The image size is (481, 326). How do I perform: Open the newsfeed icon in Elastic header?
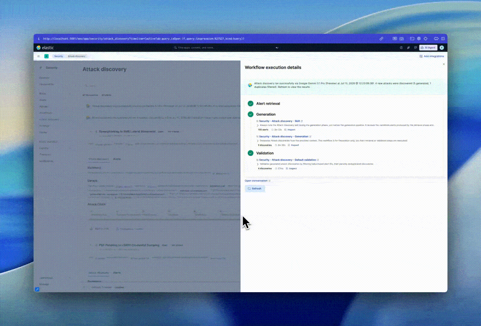pos(408,48)
